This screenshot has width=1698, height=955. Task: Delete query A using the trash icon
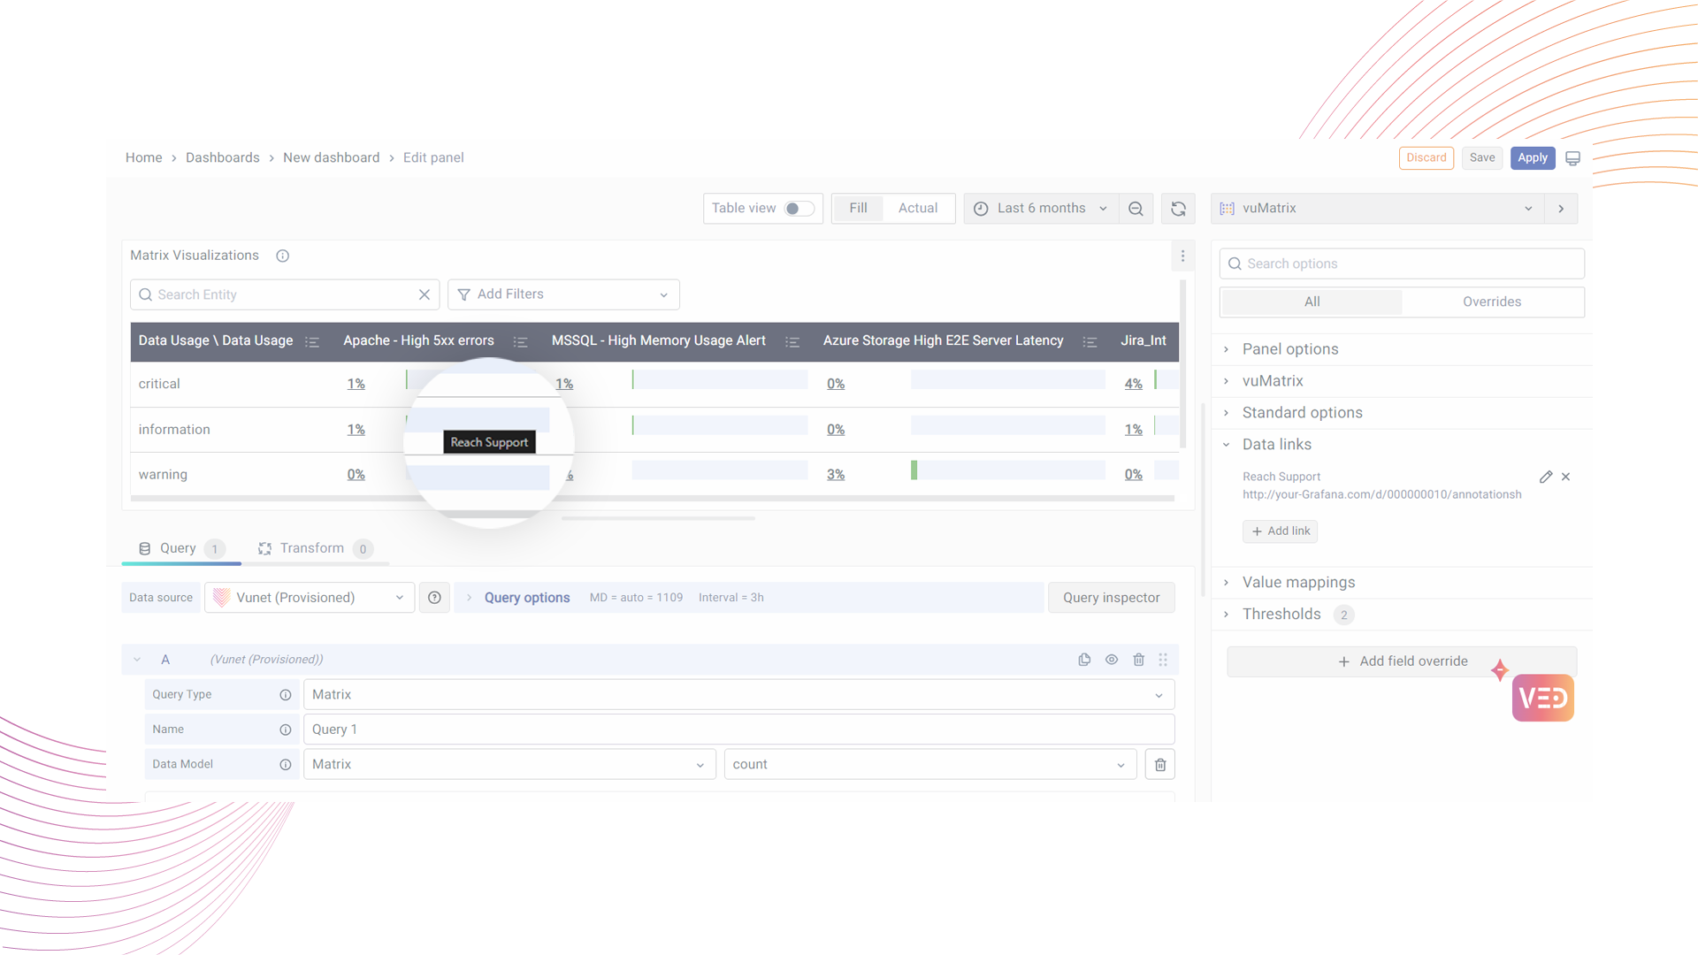[1138, 660]
